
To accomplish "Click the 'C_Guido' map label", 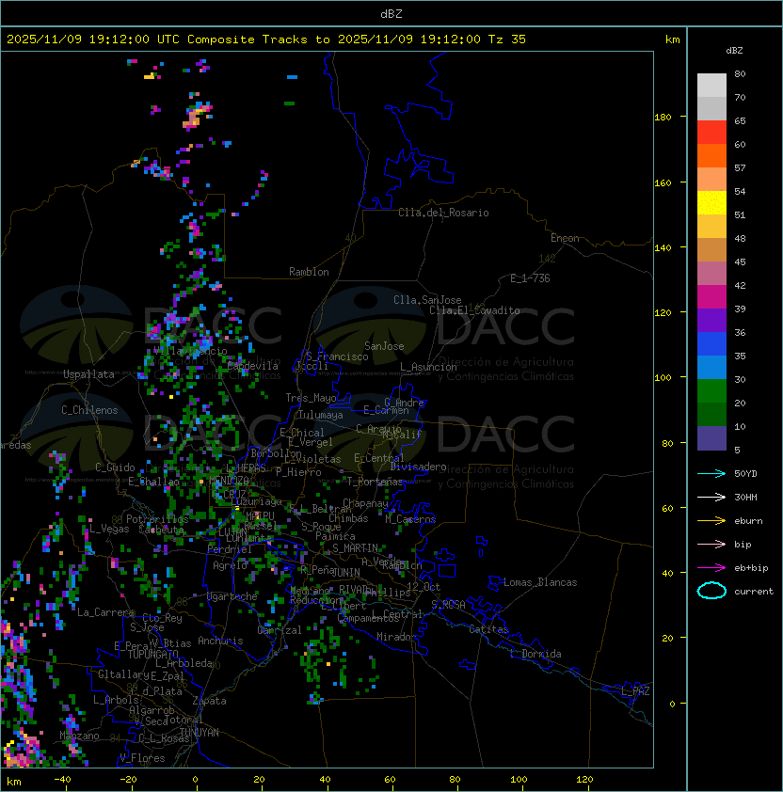I will pyautogui.click(x=115, y=467).
